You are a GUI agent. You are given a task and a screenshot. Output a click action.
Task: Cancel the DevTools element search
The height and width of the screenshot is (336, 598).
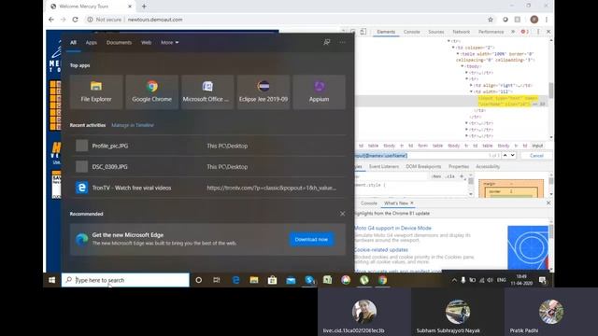pyautogui.click(x=536, y=156)
